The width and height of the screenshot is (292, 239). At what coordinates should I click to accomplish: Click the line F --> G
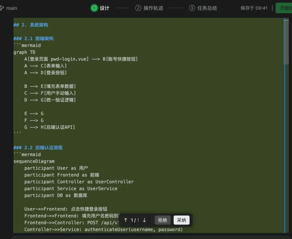[x=34, y=120]
